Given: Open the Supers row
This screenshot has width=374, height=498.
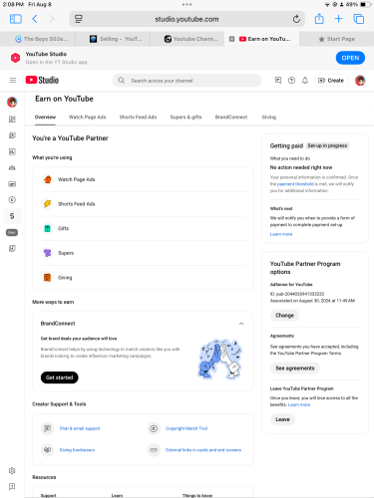Looking at the screenshot, I should click(143, 253).
